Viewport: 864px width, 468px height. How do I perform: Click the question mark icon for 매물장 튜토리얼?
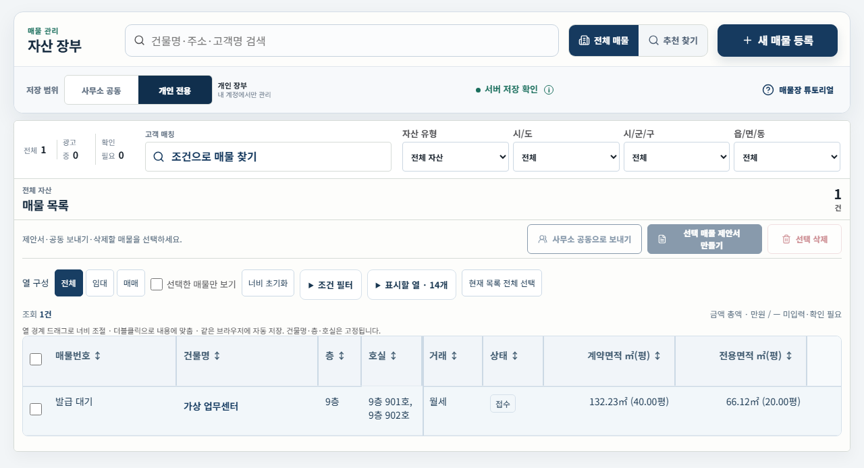click(x=768, y=90)
